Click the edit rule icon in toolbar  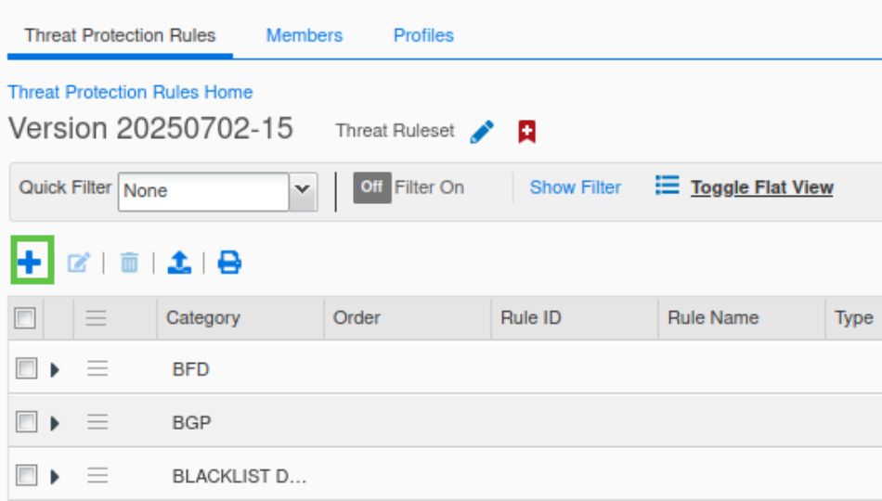(x=79, y=263)
